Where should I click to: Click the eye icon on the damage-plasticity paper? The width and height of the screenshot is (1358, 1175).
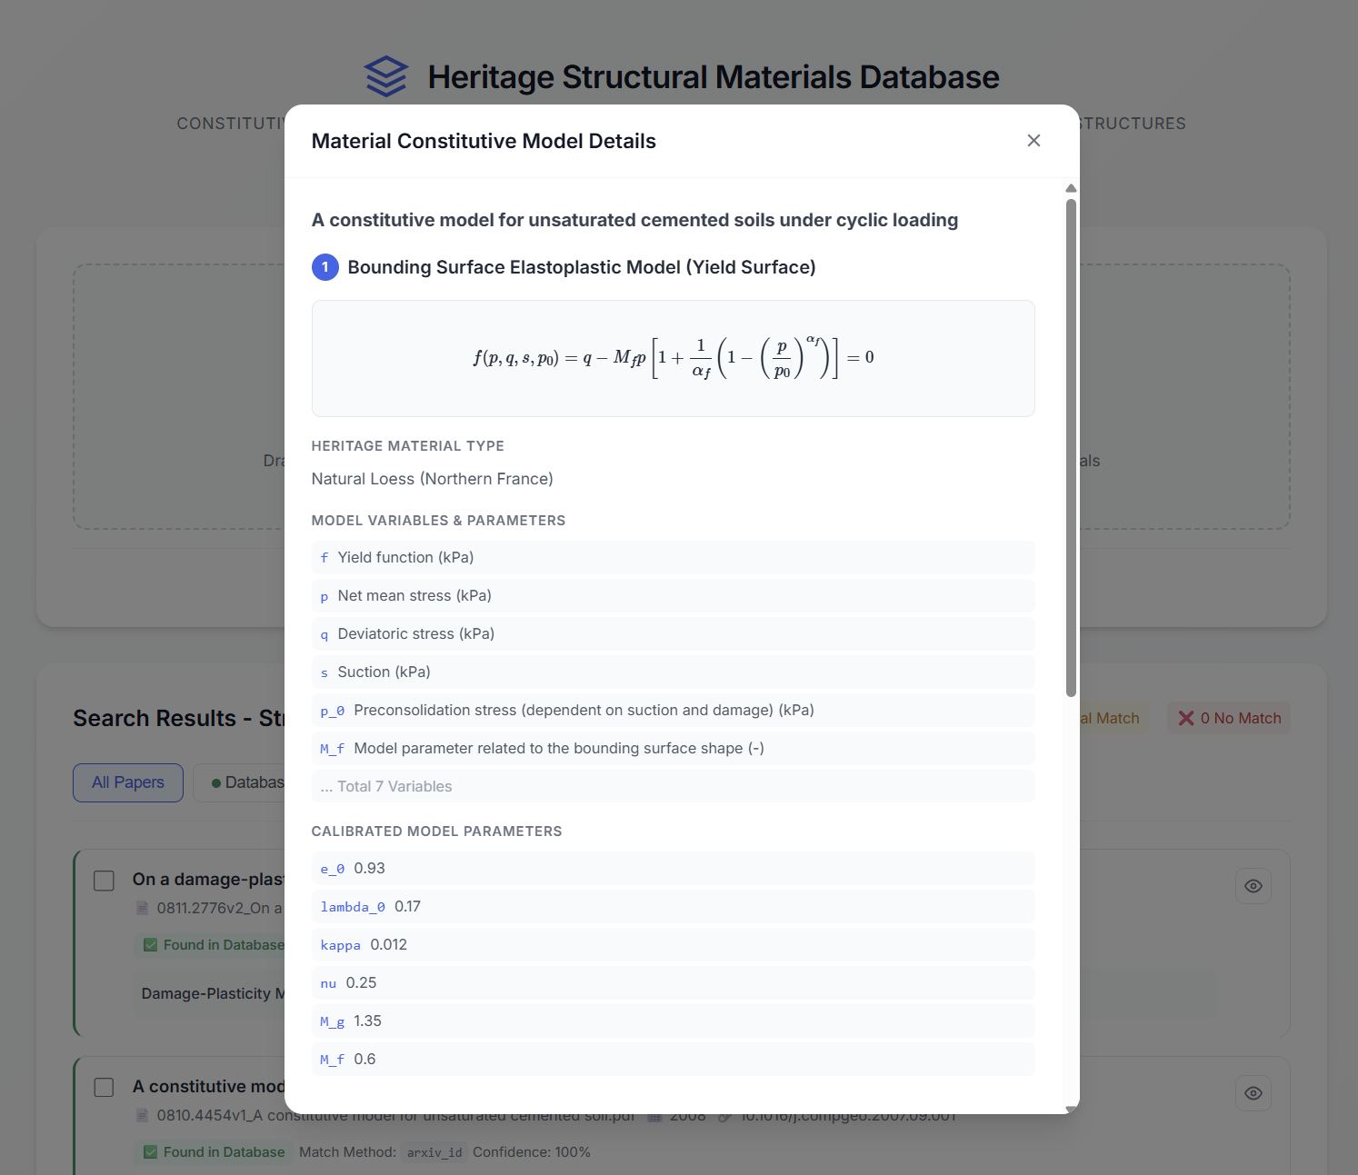(1253, 886)
